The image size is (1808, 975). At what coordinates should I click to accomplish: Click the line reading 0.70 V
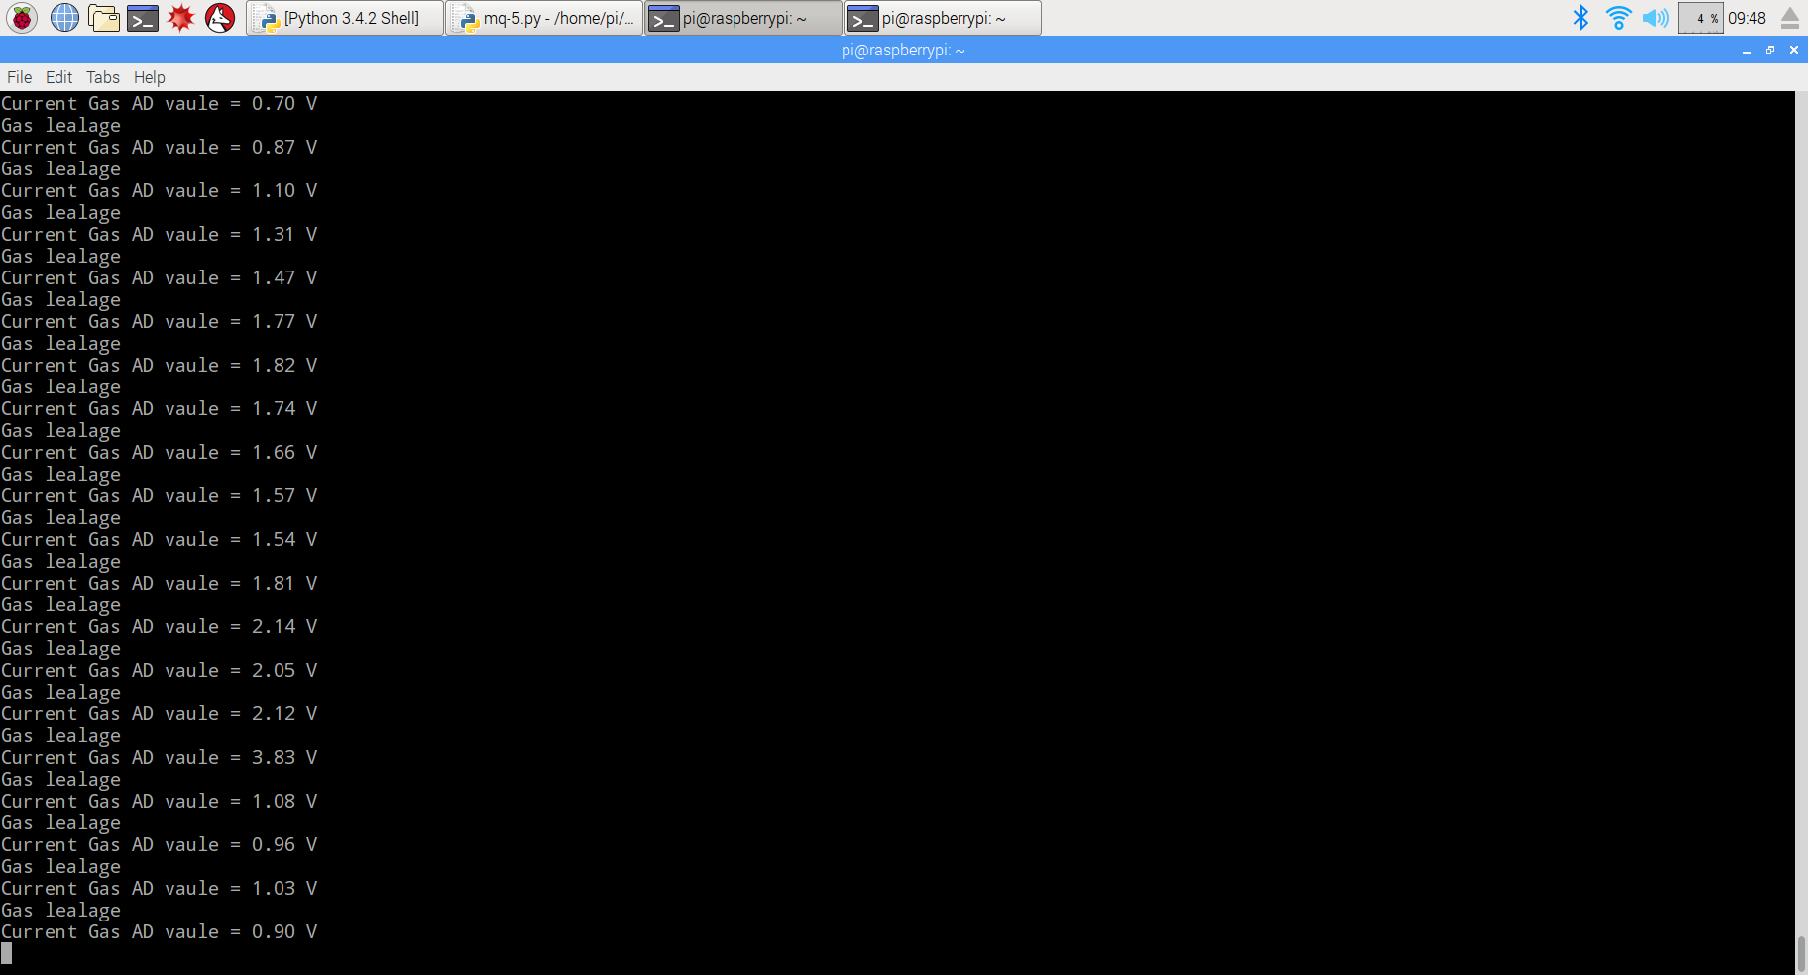(159, 103)
